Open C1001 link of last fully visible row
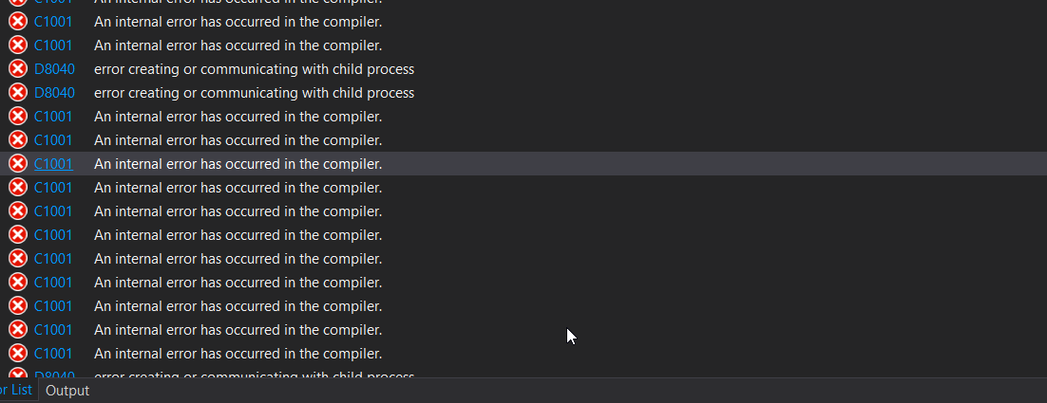The height and width of the screenshot is (403, 1047). pos(53,353)
